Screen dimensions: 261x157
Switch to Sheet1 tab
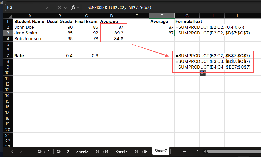tap(44, 152)
